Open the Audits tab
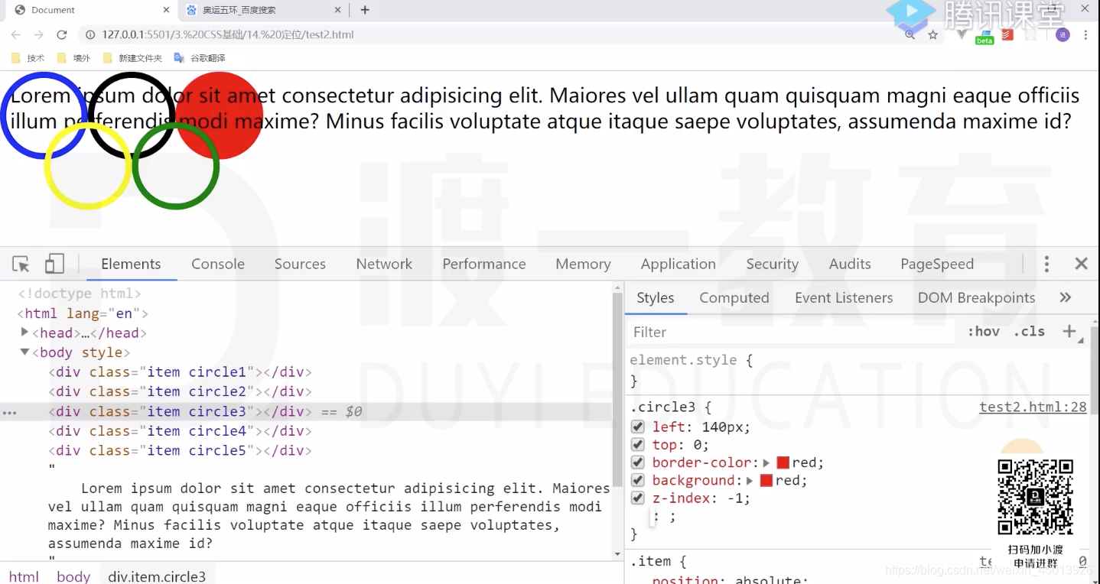 [850, 264]
